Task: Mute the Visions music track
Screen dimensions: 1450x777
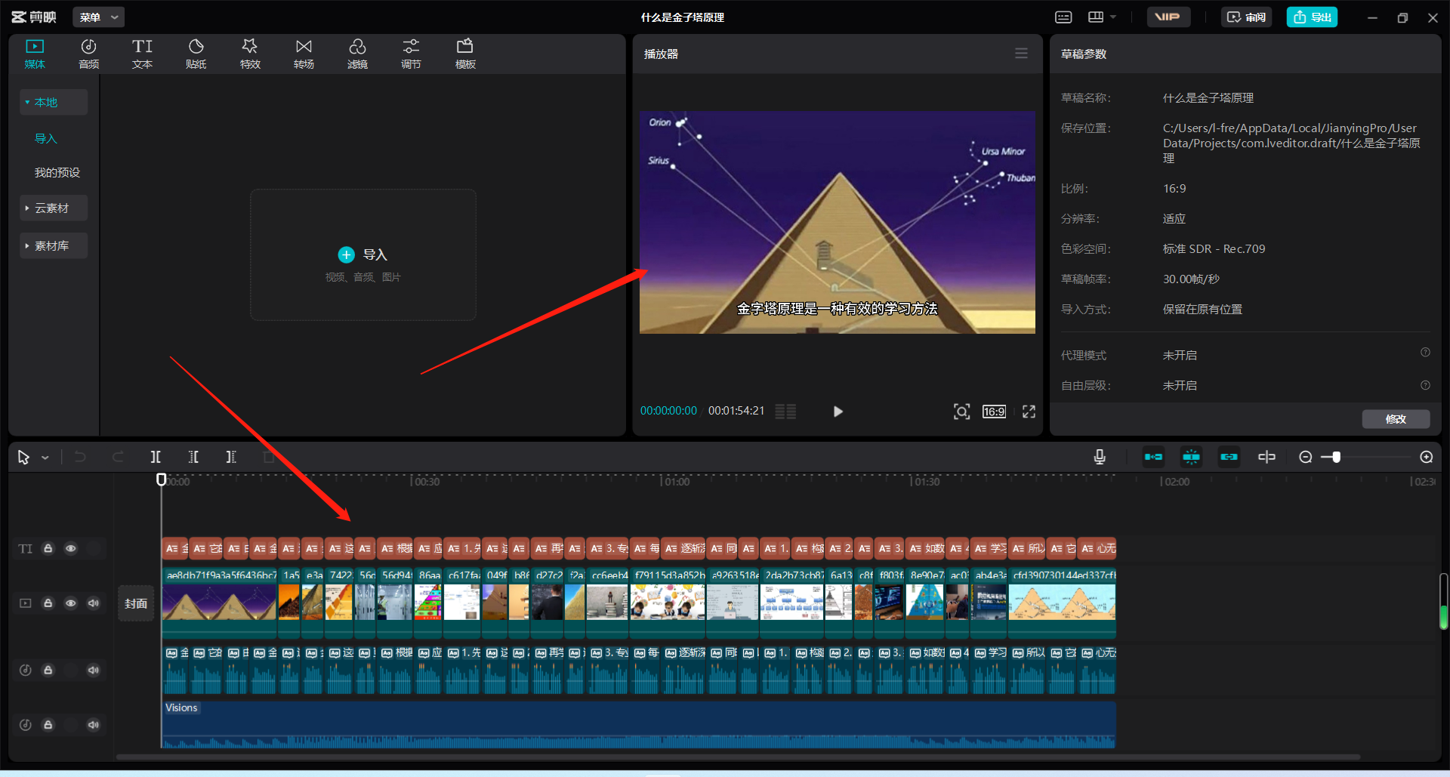Action: coord(93,725)
